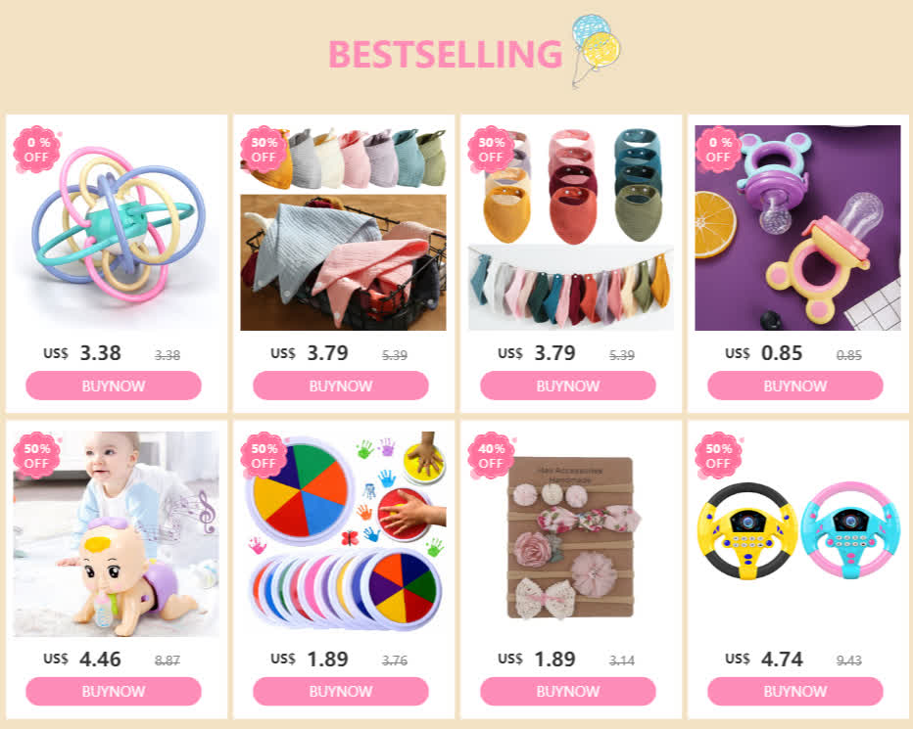Click the US$ 4.46 price text
This screenshot has height=729, width=913.
(82, 660)
